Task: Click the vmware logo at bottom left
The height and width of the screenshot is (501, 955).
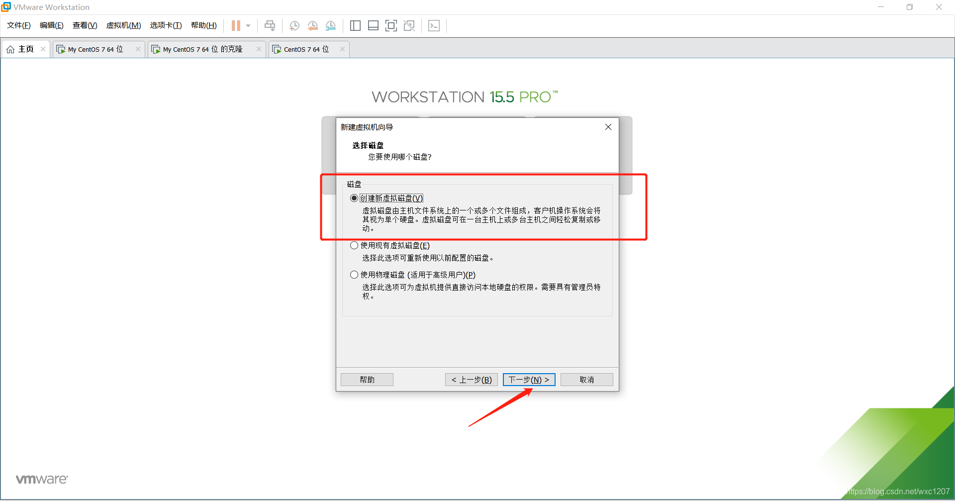Action: point(42,479)
